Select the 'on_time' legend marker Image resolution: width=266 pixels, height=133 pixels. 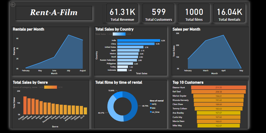(151, 112)
